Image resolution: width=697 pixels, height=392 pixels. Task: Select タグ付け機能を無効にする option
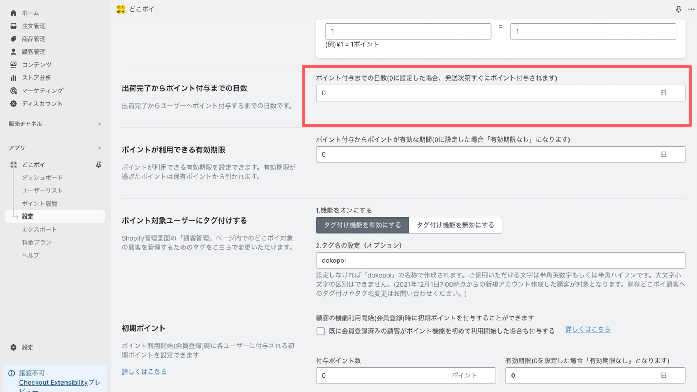pyautogui.click(x=456, y=225)
